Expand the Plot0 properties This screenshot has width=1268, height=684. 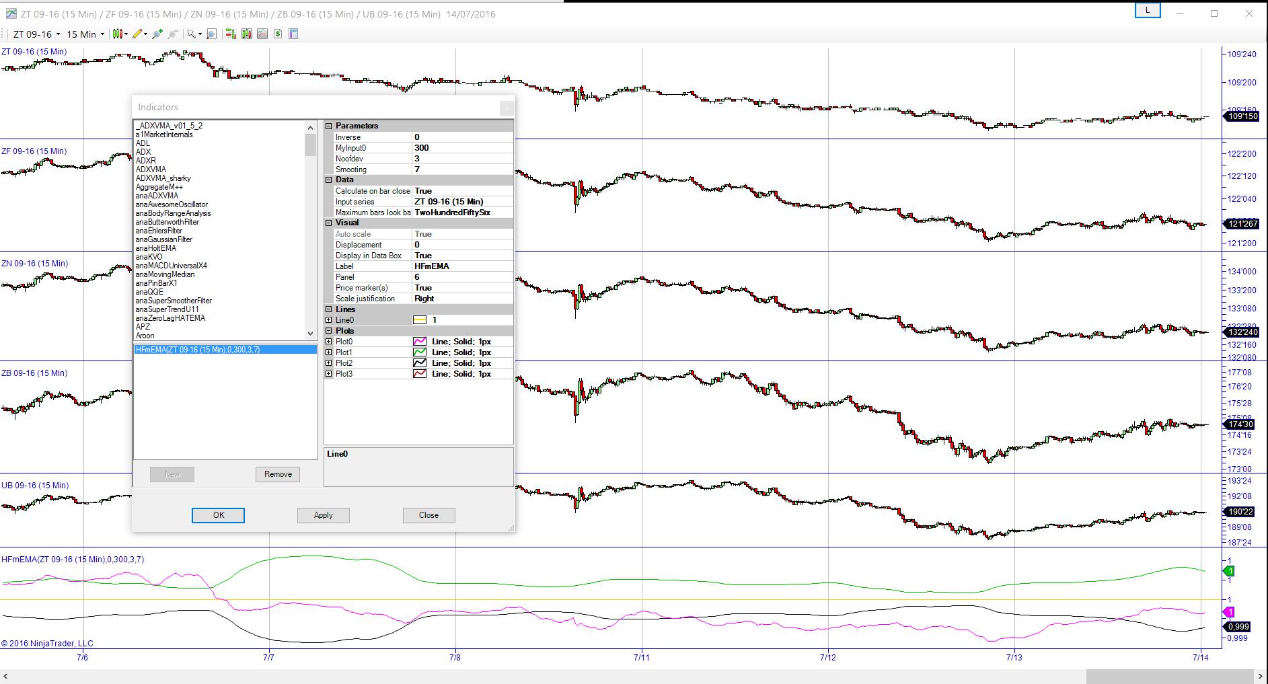pos(329,342)
